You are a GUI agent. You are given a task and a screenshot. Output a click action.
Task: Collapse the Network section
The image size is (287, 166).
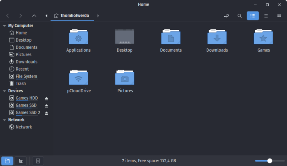[4, 120]
